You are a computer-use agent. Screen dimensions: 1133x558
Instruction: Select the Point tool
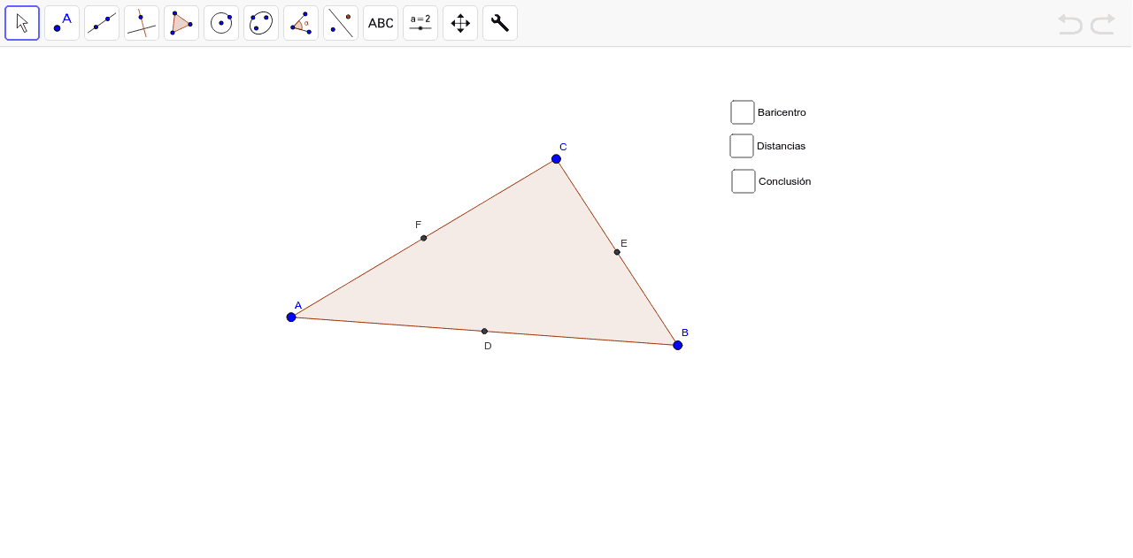pos(62,23)
